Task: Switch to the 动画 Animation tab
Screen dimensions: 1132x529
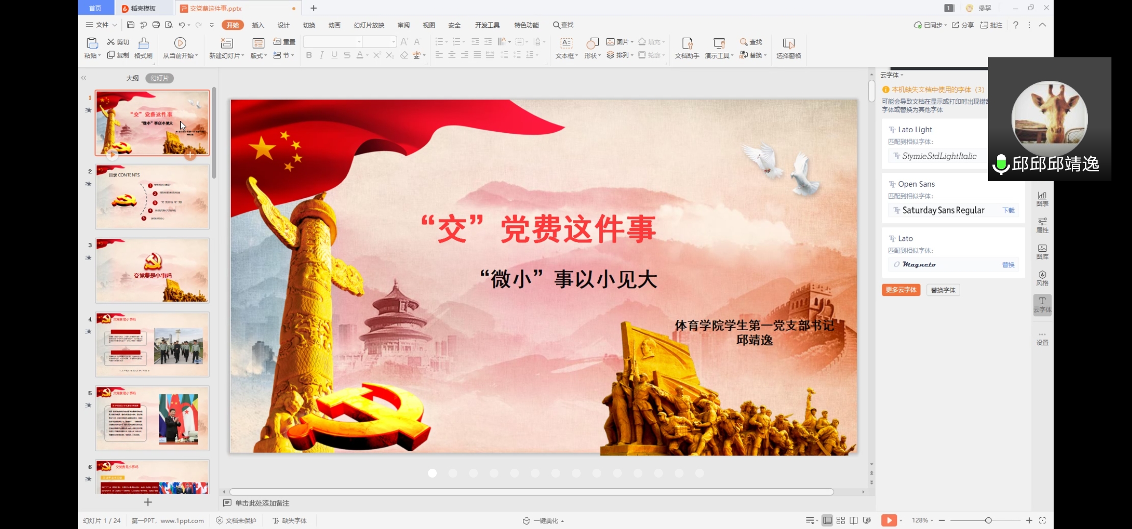Action: click(x=334, y=25)
